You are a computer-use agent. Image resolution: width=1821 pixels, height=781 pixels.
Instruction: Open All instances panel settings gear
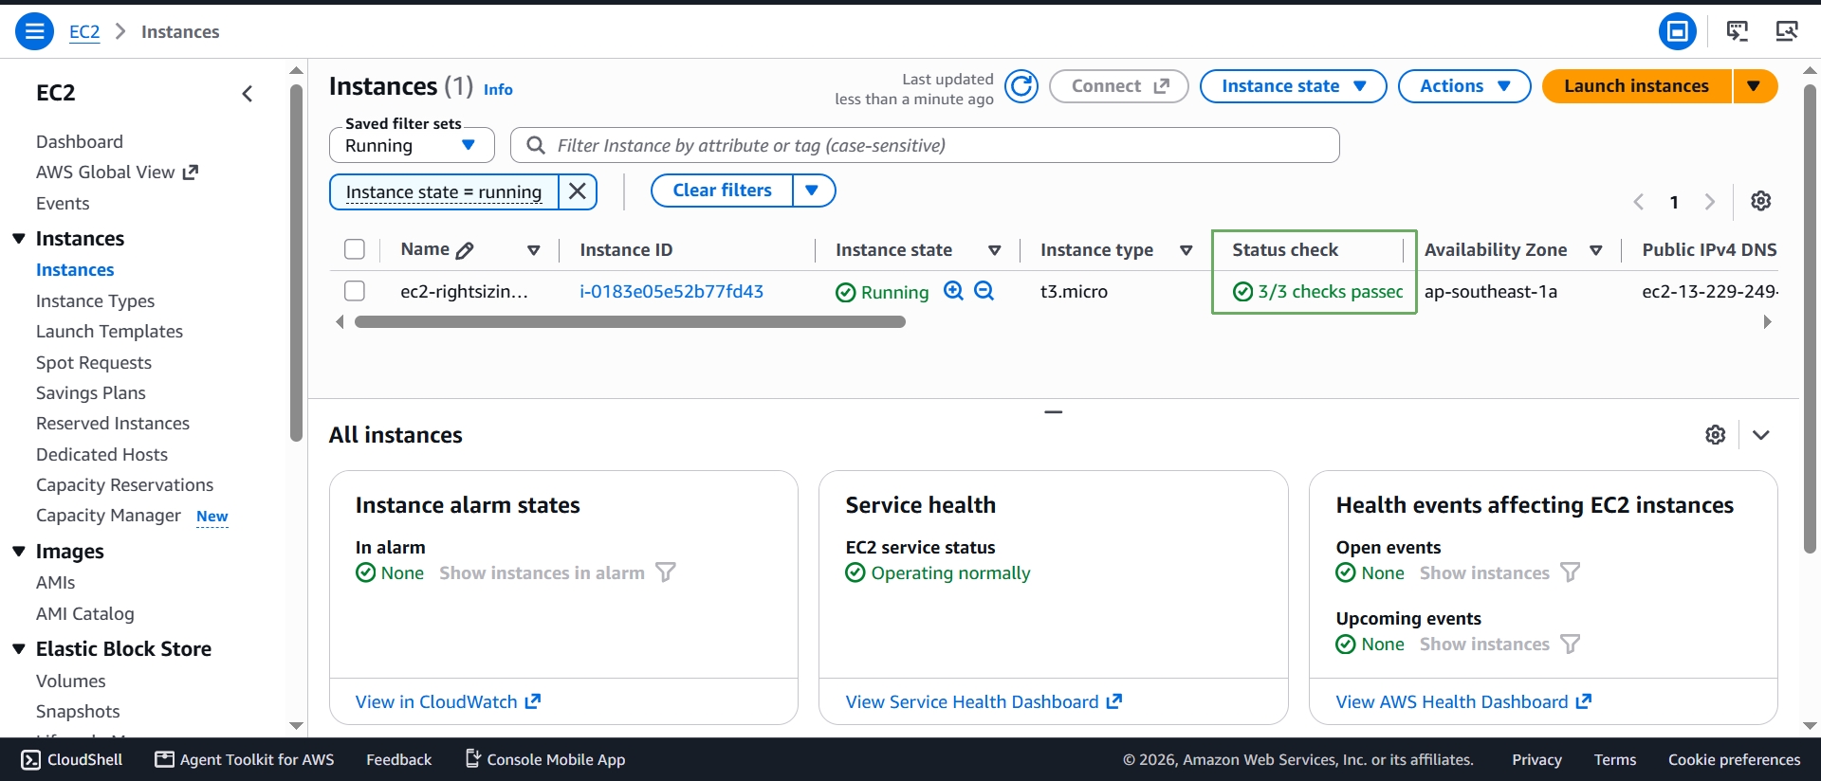tap(1716, 434)
